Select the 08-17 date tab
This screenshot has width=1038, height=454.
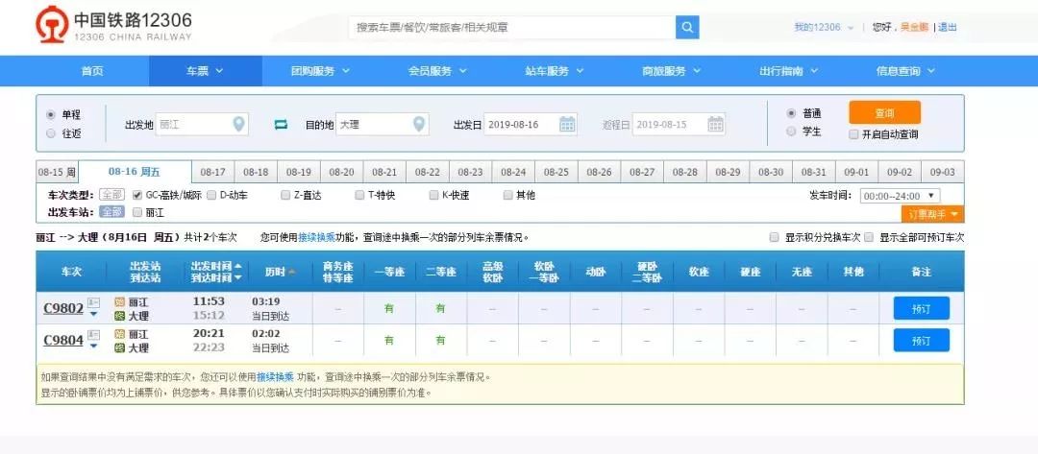click(212, 172)
